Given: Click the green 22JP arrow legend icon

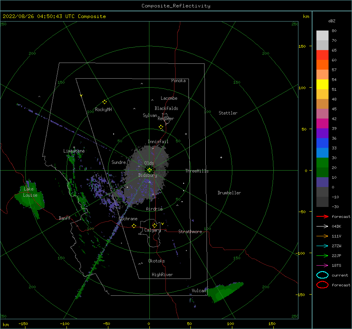Looking at the screenshot, I should click(x=323, y=255).
